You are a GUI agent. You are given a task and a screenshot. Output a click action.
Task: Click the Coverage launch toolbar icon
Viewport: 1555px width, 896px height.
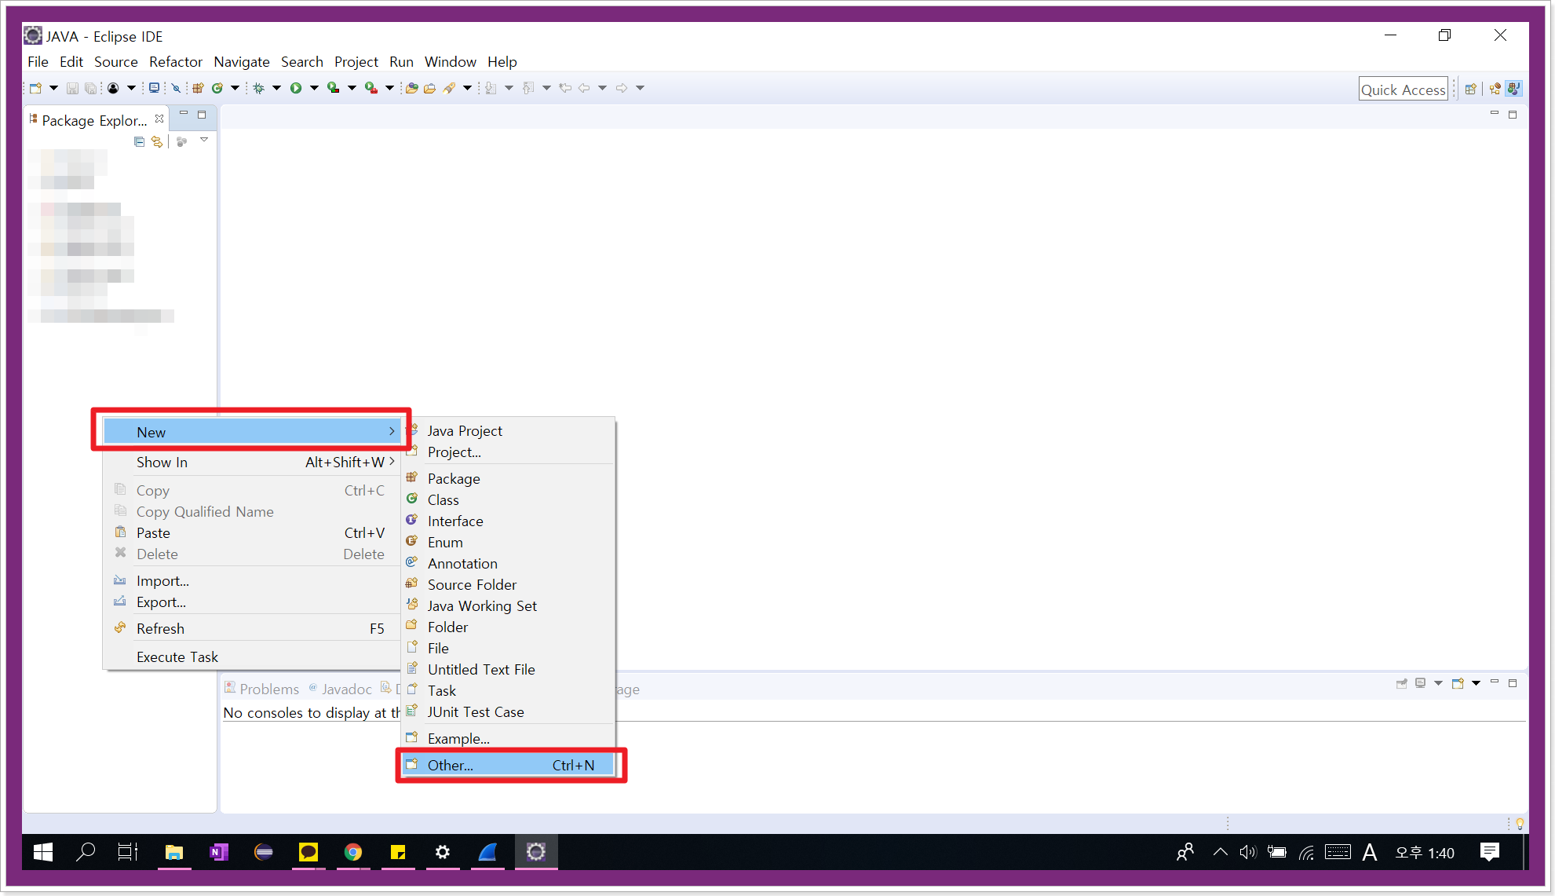(x=334, y=88)
